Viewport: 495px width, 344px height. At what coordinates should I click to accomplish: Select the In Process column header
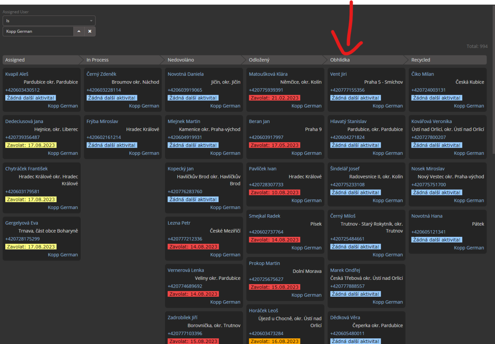pyautogui.click(x=98, y=60)
